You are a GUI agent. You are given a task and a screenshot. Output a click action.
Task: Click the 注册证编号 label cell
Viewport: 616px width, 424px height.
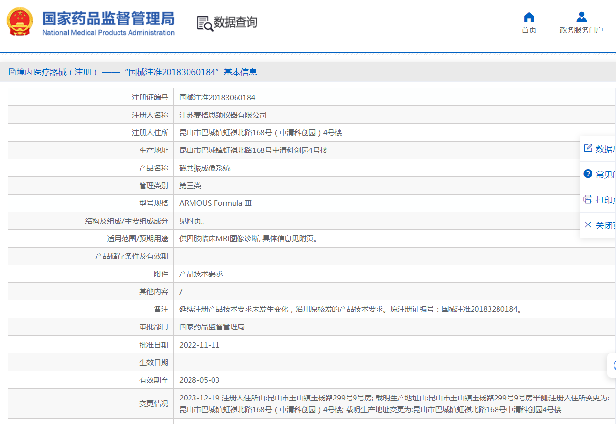pos(91,98)
